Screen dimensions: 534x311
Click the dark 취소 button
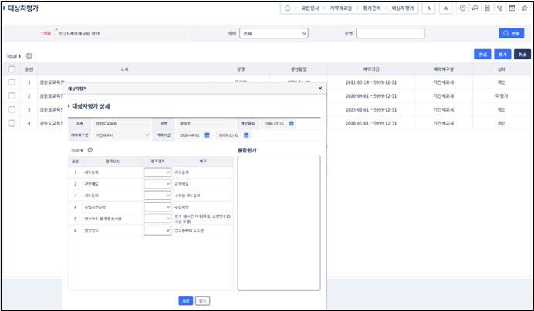tap(522, 55)
